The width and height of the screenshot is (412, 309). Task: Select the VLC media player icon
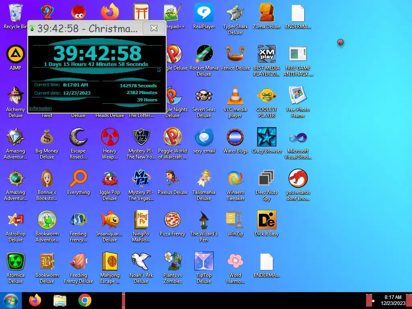235,95
